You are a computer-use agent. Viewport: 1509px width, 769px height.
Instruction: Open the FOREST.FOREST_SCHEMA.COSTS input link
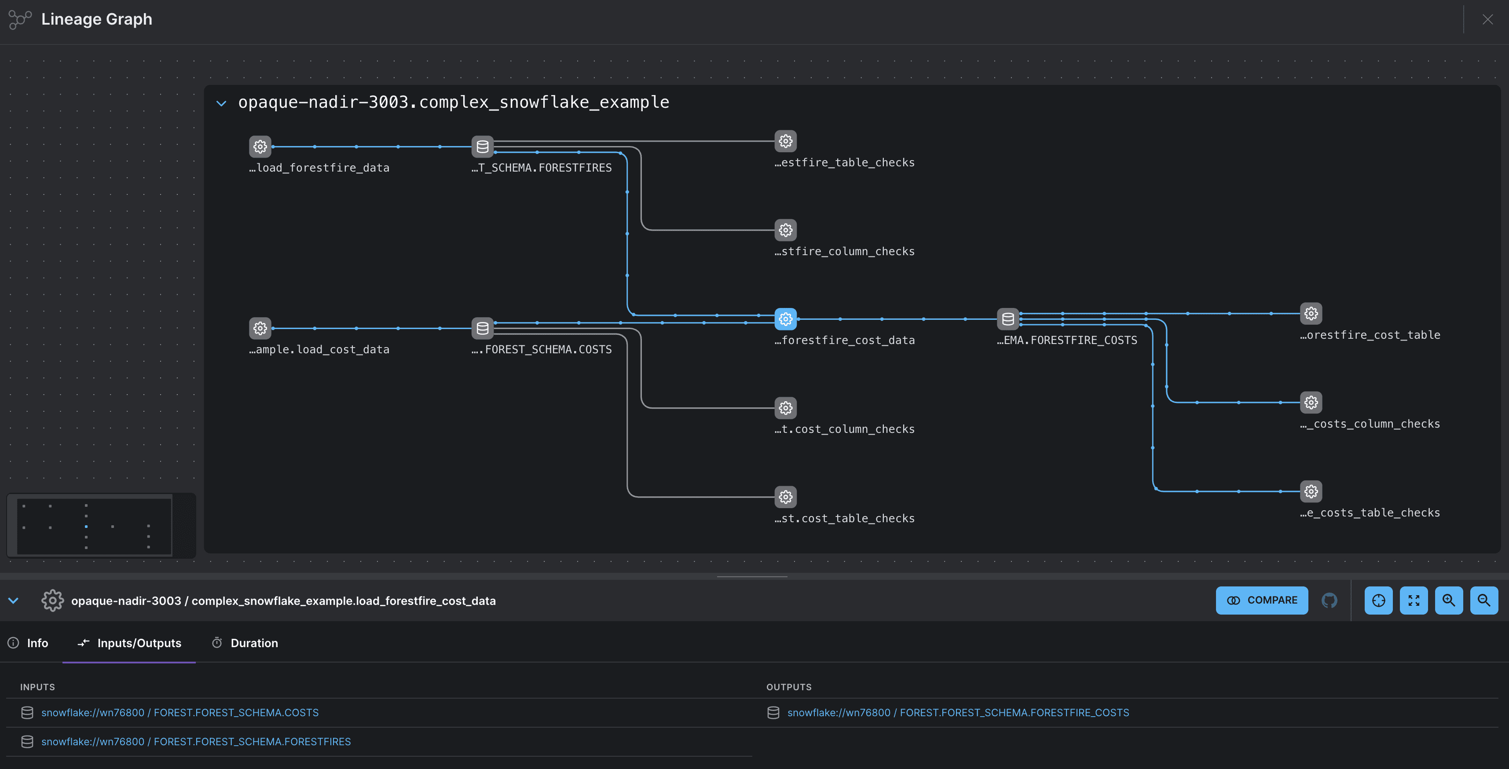pyautogui.click(x=180, y=712)
